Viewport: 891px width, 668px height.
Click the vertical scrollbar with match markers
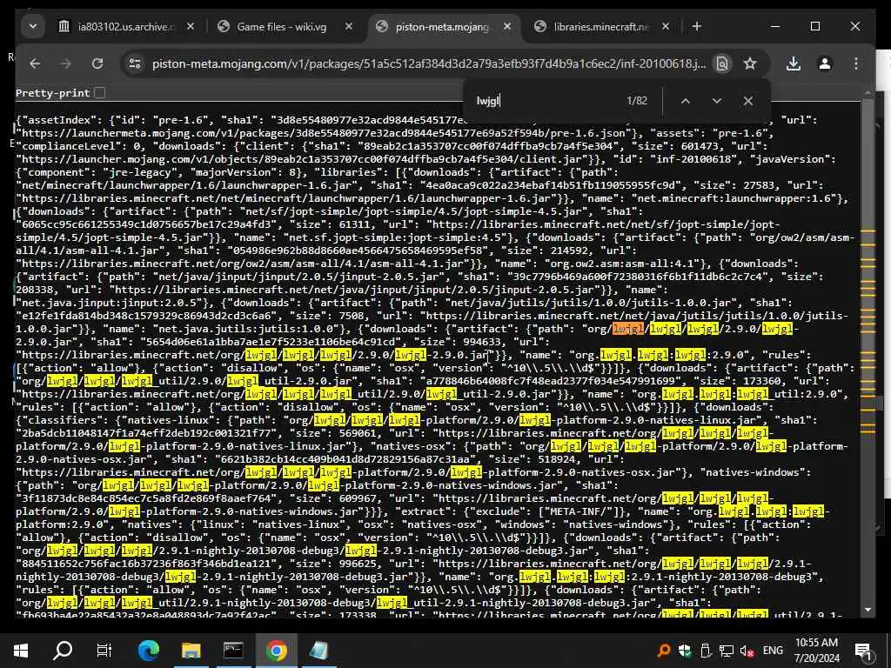coord(868,351)
